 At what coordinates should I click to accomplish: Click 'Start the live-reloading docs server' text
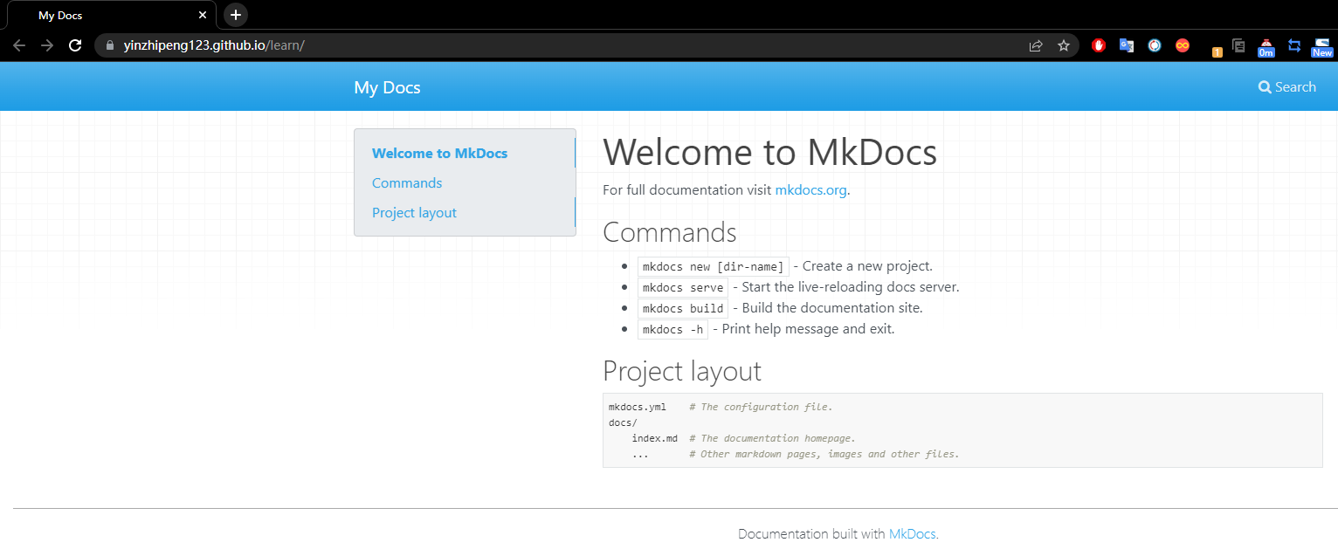tap(851, 287)
